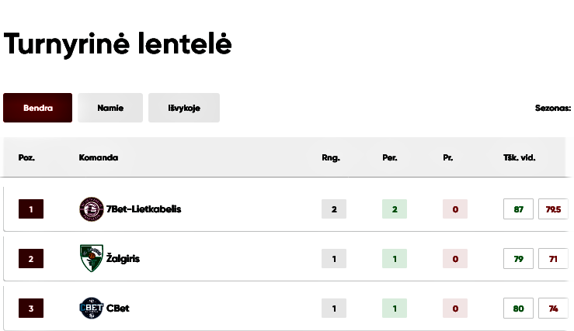Sort table by Poz. column header
This screenshot has height=331, width=574.
[26, 157]
